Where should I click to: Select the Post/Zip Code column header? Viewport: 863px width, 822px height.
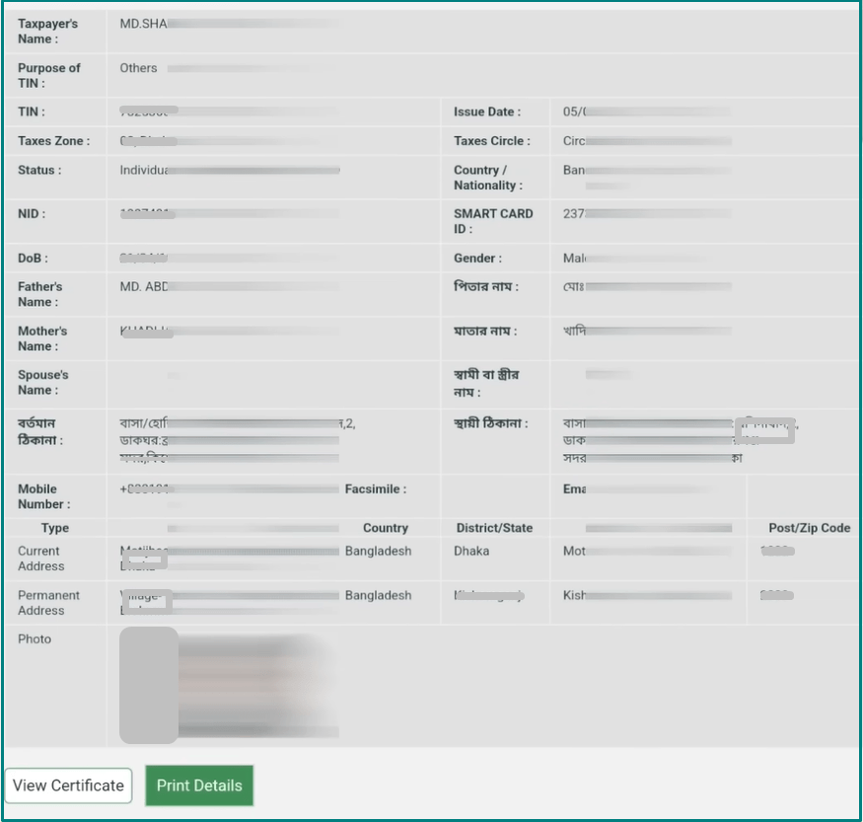(x=809, y=528)
